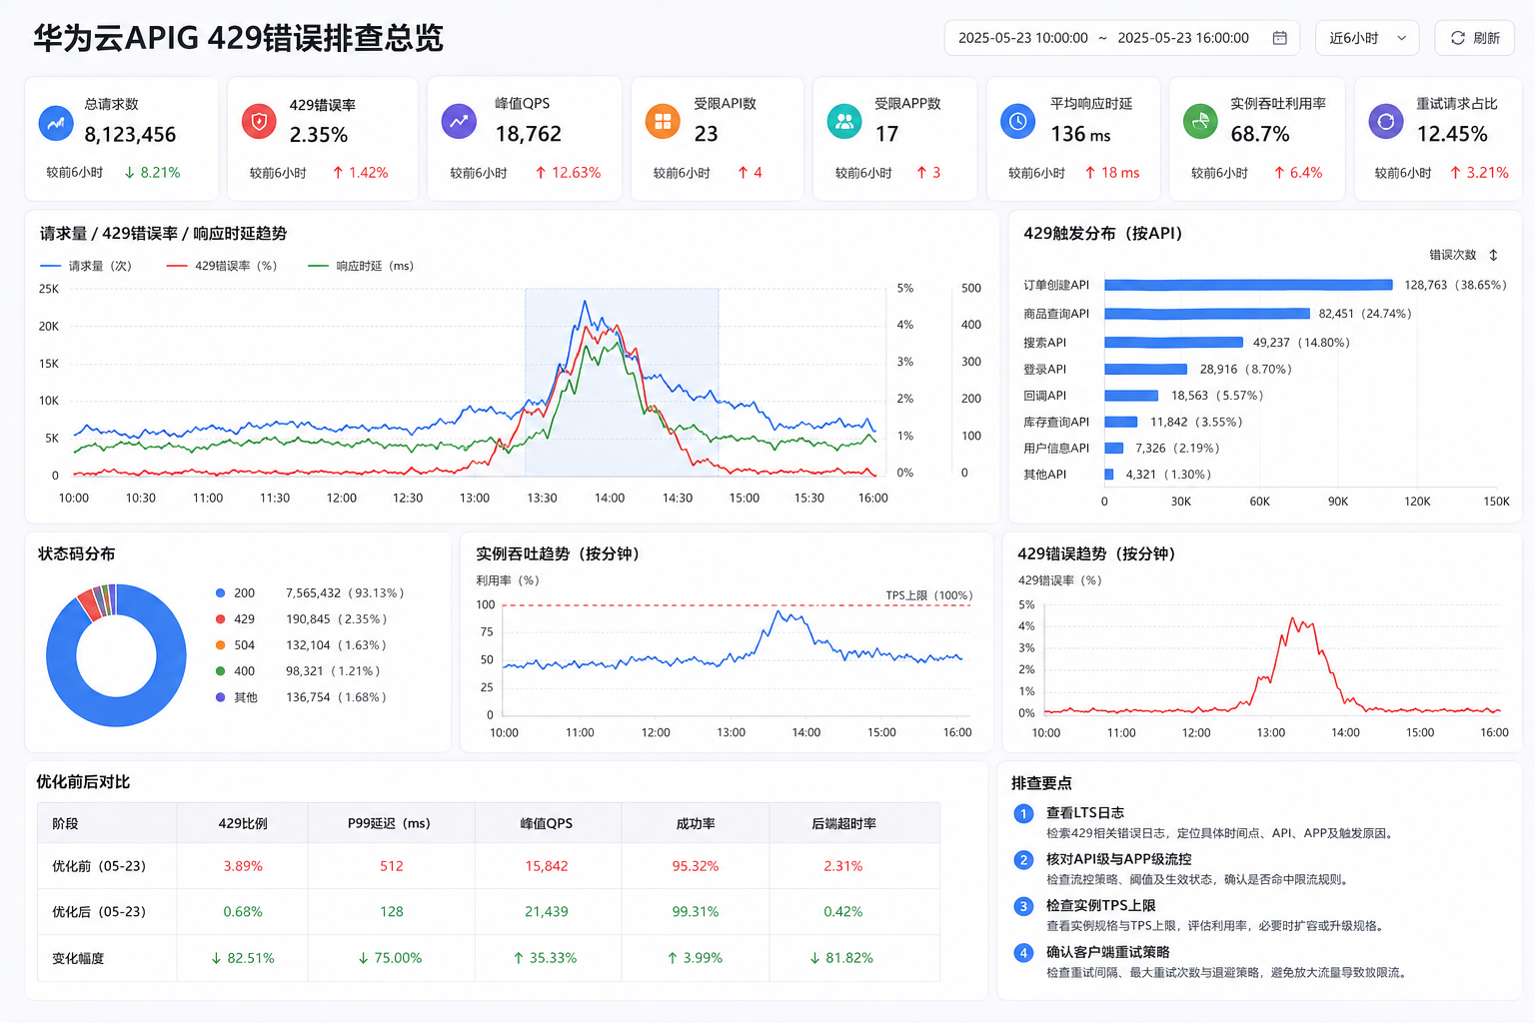
Task: Click the 峰值QPS column header
Action: (547, 823)
